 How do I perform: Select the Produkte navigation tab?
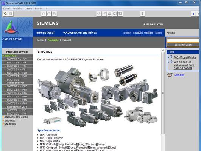53,40
